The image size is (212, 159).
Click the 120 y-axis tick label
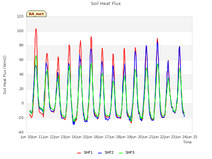[20, 16]
